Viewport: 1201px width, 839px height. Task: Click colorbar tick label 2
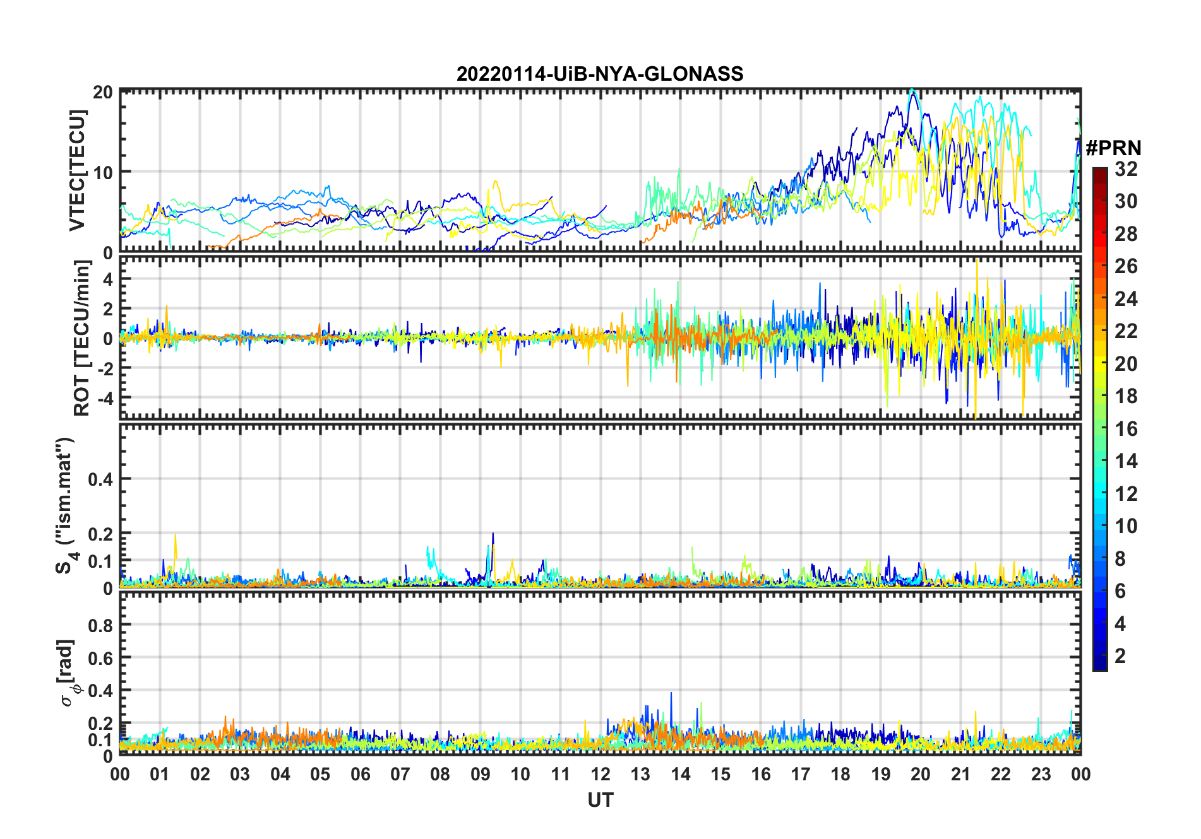tap(1120, 656)
